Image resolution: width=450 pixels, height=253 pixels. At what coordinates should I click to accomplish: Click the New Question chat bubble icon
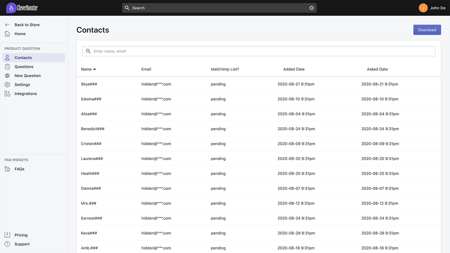point(7,76)
